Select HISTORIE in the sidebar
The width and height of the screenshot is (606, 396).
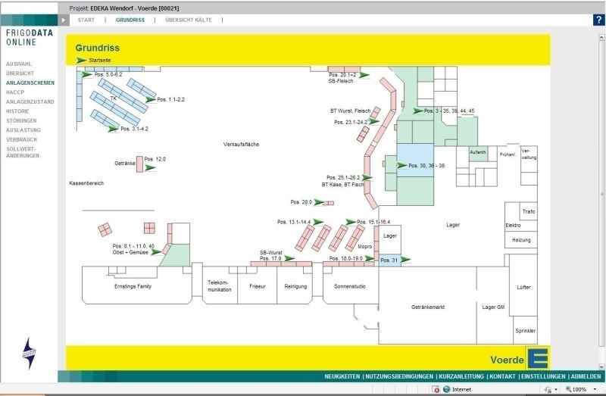[x=17, y=111]
